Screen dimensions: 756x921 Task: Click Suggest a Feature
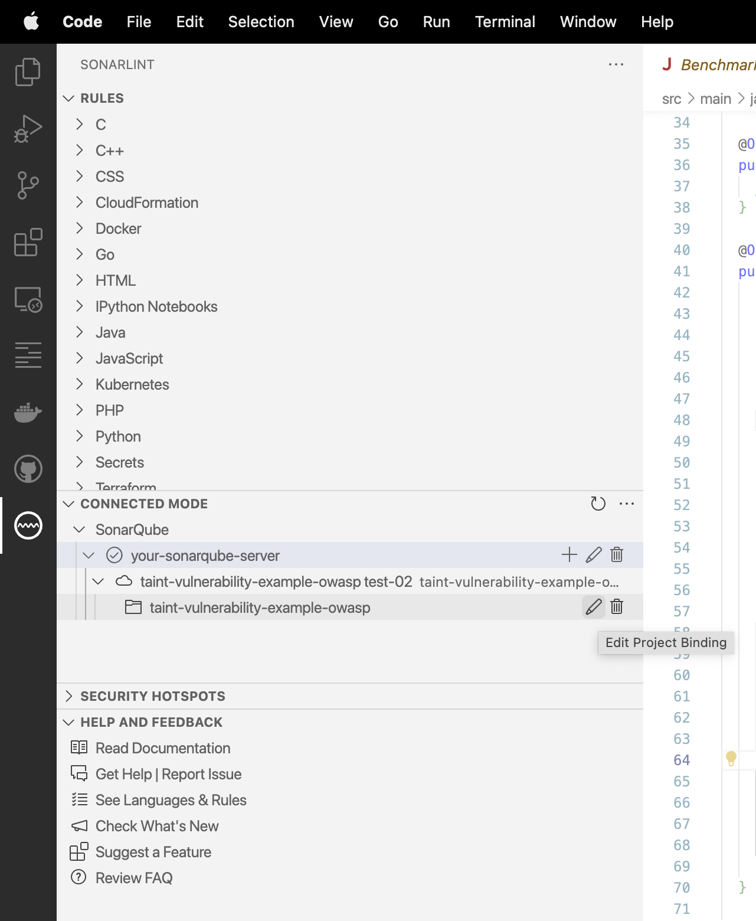(153, 852)
